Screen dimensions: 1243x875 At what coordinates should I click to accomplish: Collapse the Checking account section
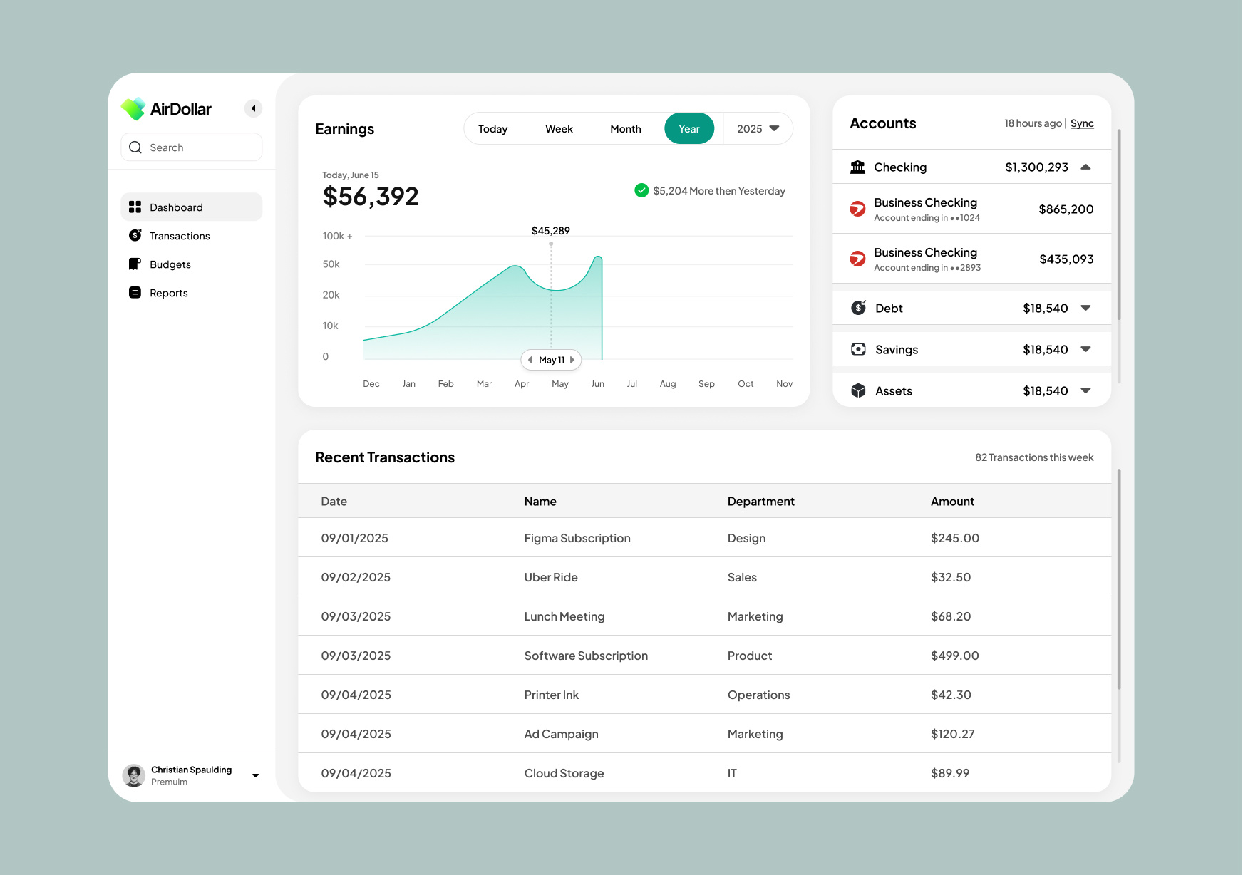click(x=1086, y=166)
